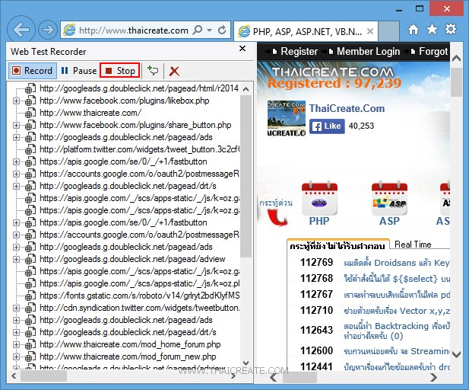
Task: Expand the facebook share_button.php request
Action: [16, 126]
